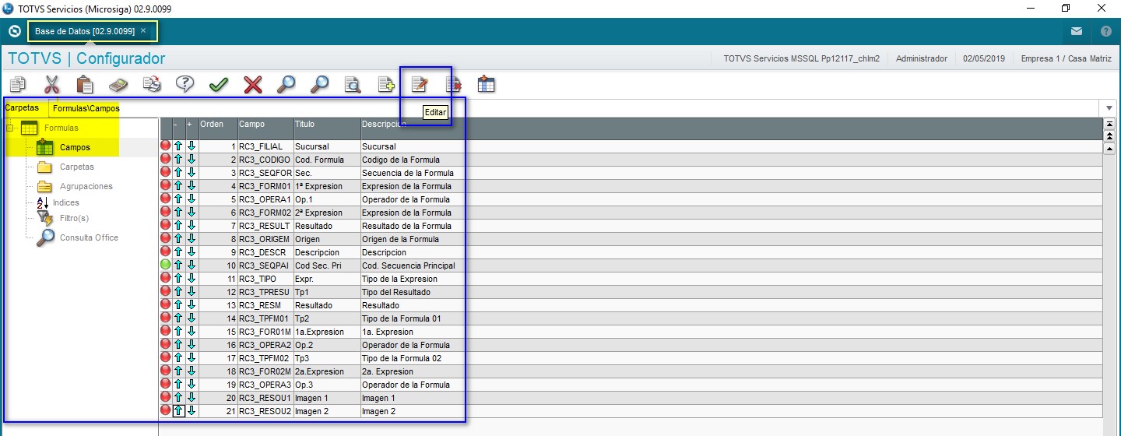Screen dimensions: 1121x436
Task: Open Agrupaciones in the tree
Action: [x=86, y=186]
